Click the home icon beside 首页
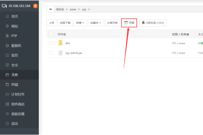Screen dimensions: 203x135 tap(8, 16)
